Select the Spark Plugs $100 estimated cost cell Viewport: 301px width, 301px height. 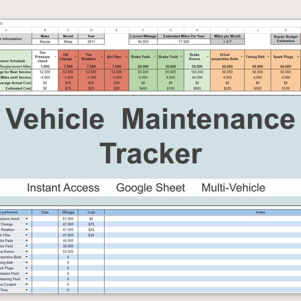[x=285, y=88]
